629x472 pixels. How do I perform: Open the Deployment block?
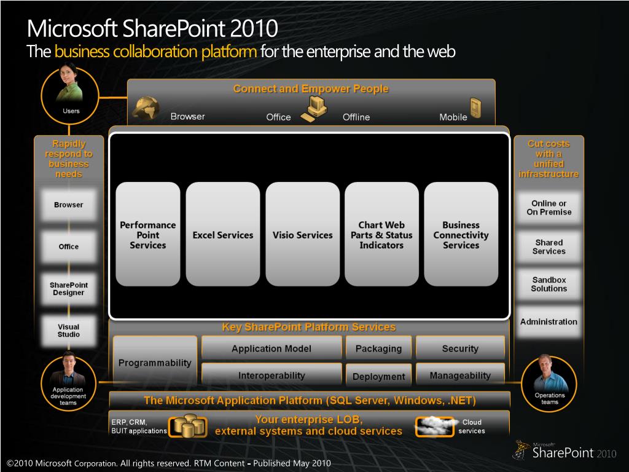pos(378,375)
